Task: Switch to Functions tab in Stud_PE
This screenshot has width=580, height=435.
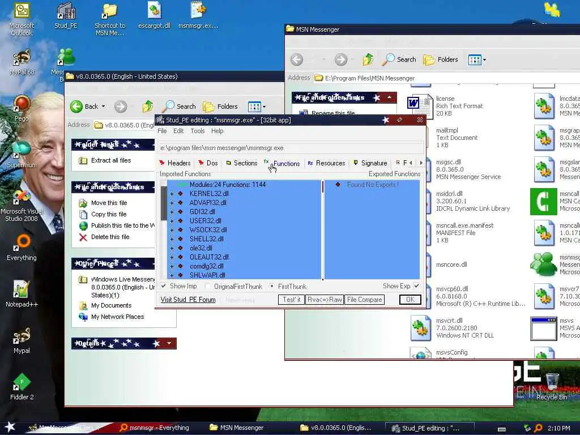Action: click(x=282, y=163)
